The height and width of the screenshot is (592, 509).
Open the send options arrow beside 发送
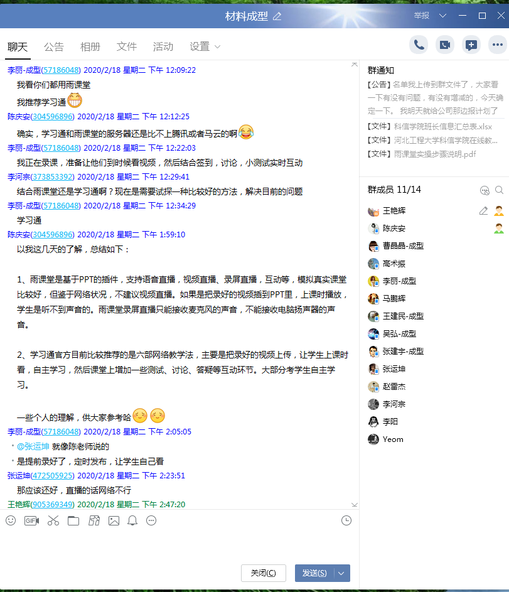(x=341, y=573)
